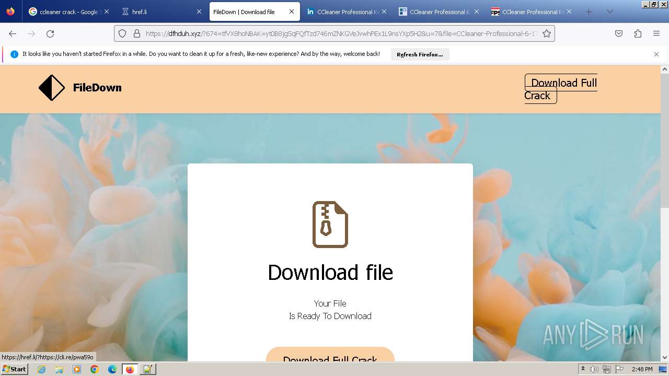669x376 pixels.
Task: Click the vertical scrollbar thumb
Action: coord(665,141)
